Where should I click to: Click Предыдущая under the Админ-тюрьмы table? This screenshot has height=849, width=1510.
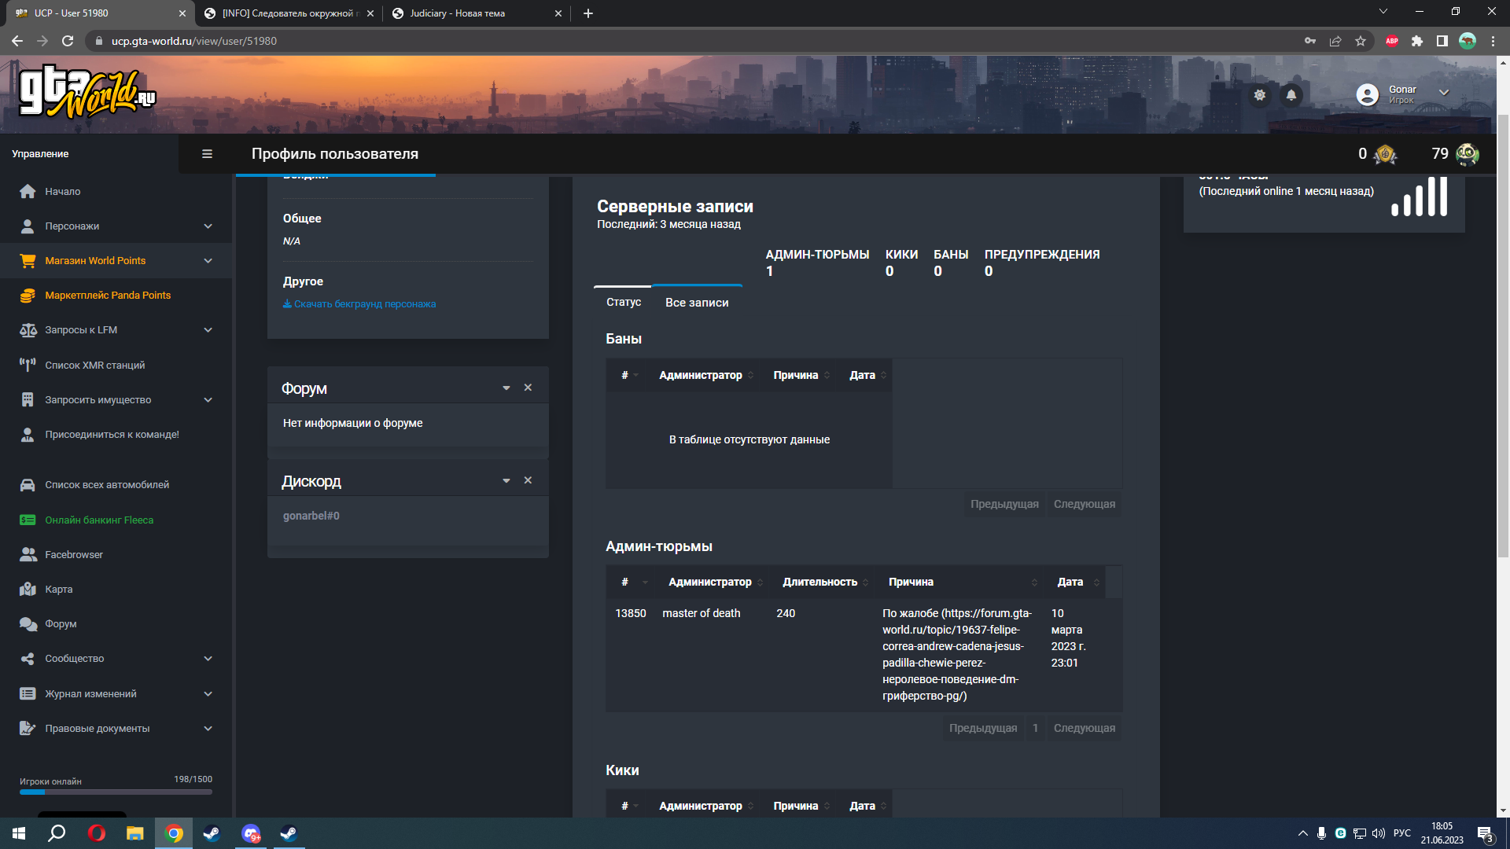(x=983, y=729)
